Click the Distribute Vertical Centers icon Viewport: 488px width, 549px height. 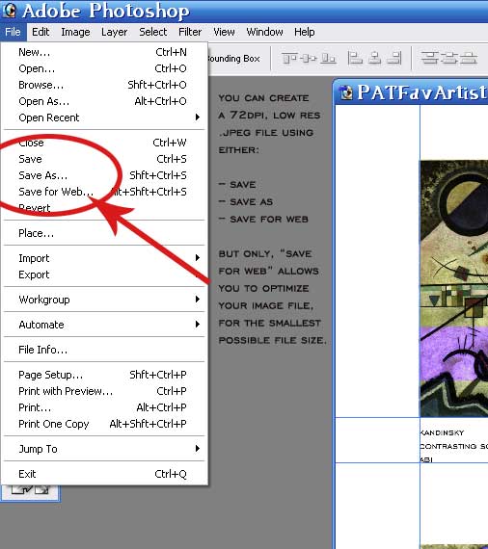coord(449,58)
